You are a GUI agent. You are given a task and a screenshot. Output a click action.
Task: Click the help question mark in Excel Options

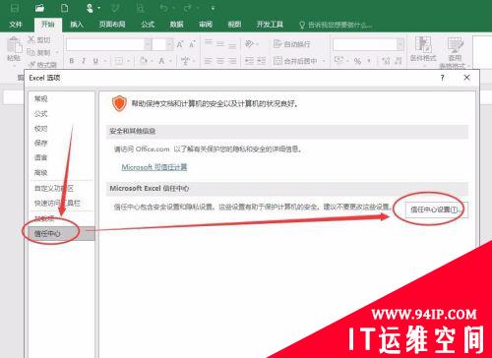point(442,78)
